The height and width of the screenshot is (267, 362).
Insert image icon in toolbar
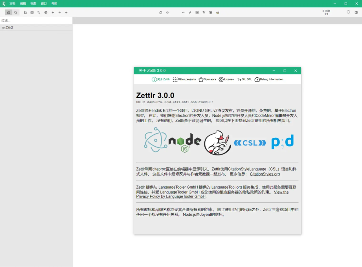point(197,12)
